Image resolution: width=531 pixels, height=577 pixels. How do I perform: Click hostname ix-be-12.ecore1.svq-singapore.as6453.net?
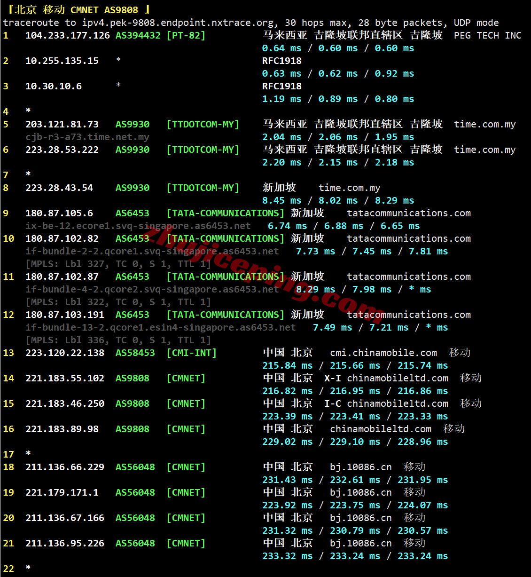(x=138, y=226)
